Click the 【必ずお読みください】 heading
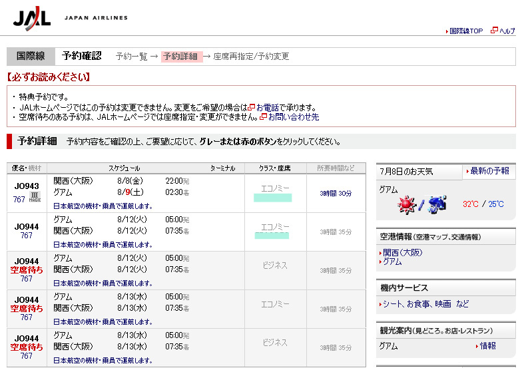 tap(49, 77)
